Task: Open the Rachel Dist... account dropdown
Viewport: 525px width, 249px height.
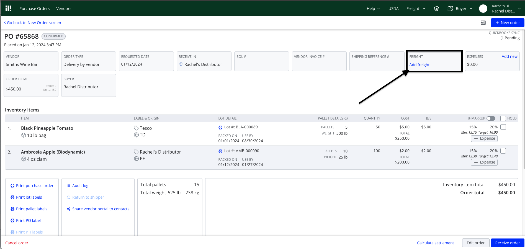Action: coord(506,9)
